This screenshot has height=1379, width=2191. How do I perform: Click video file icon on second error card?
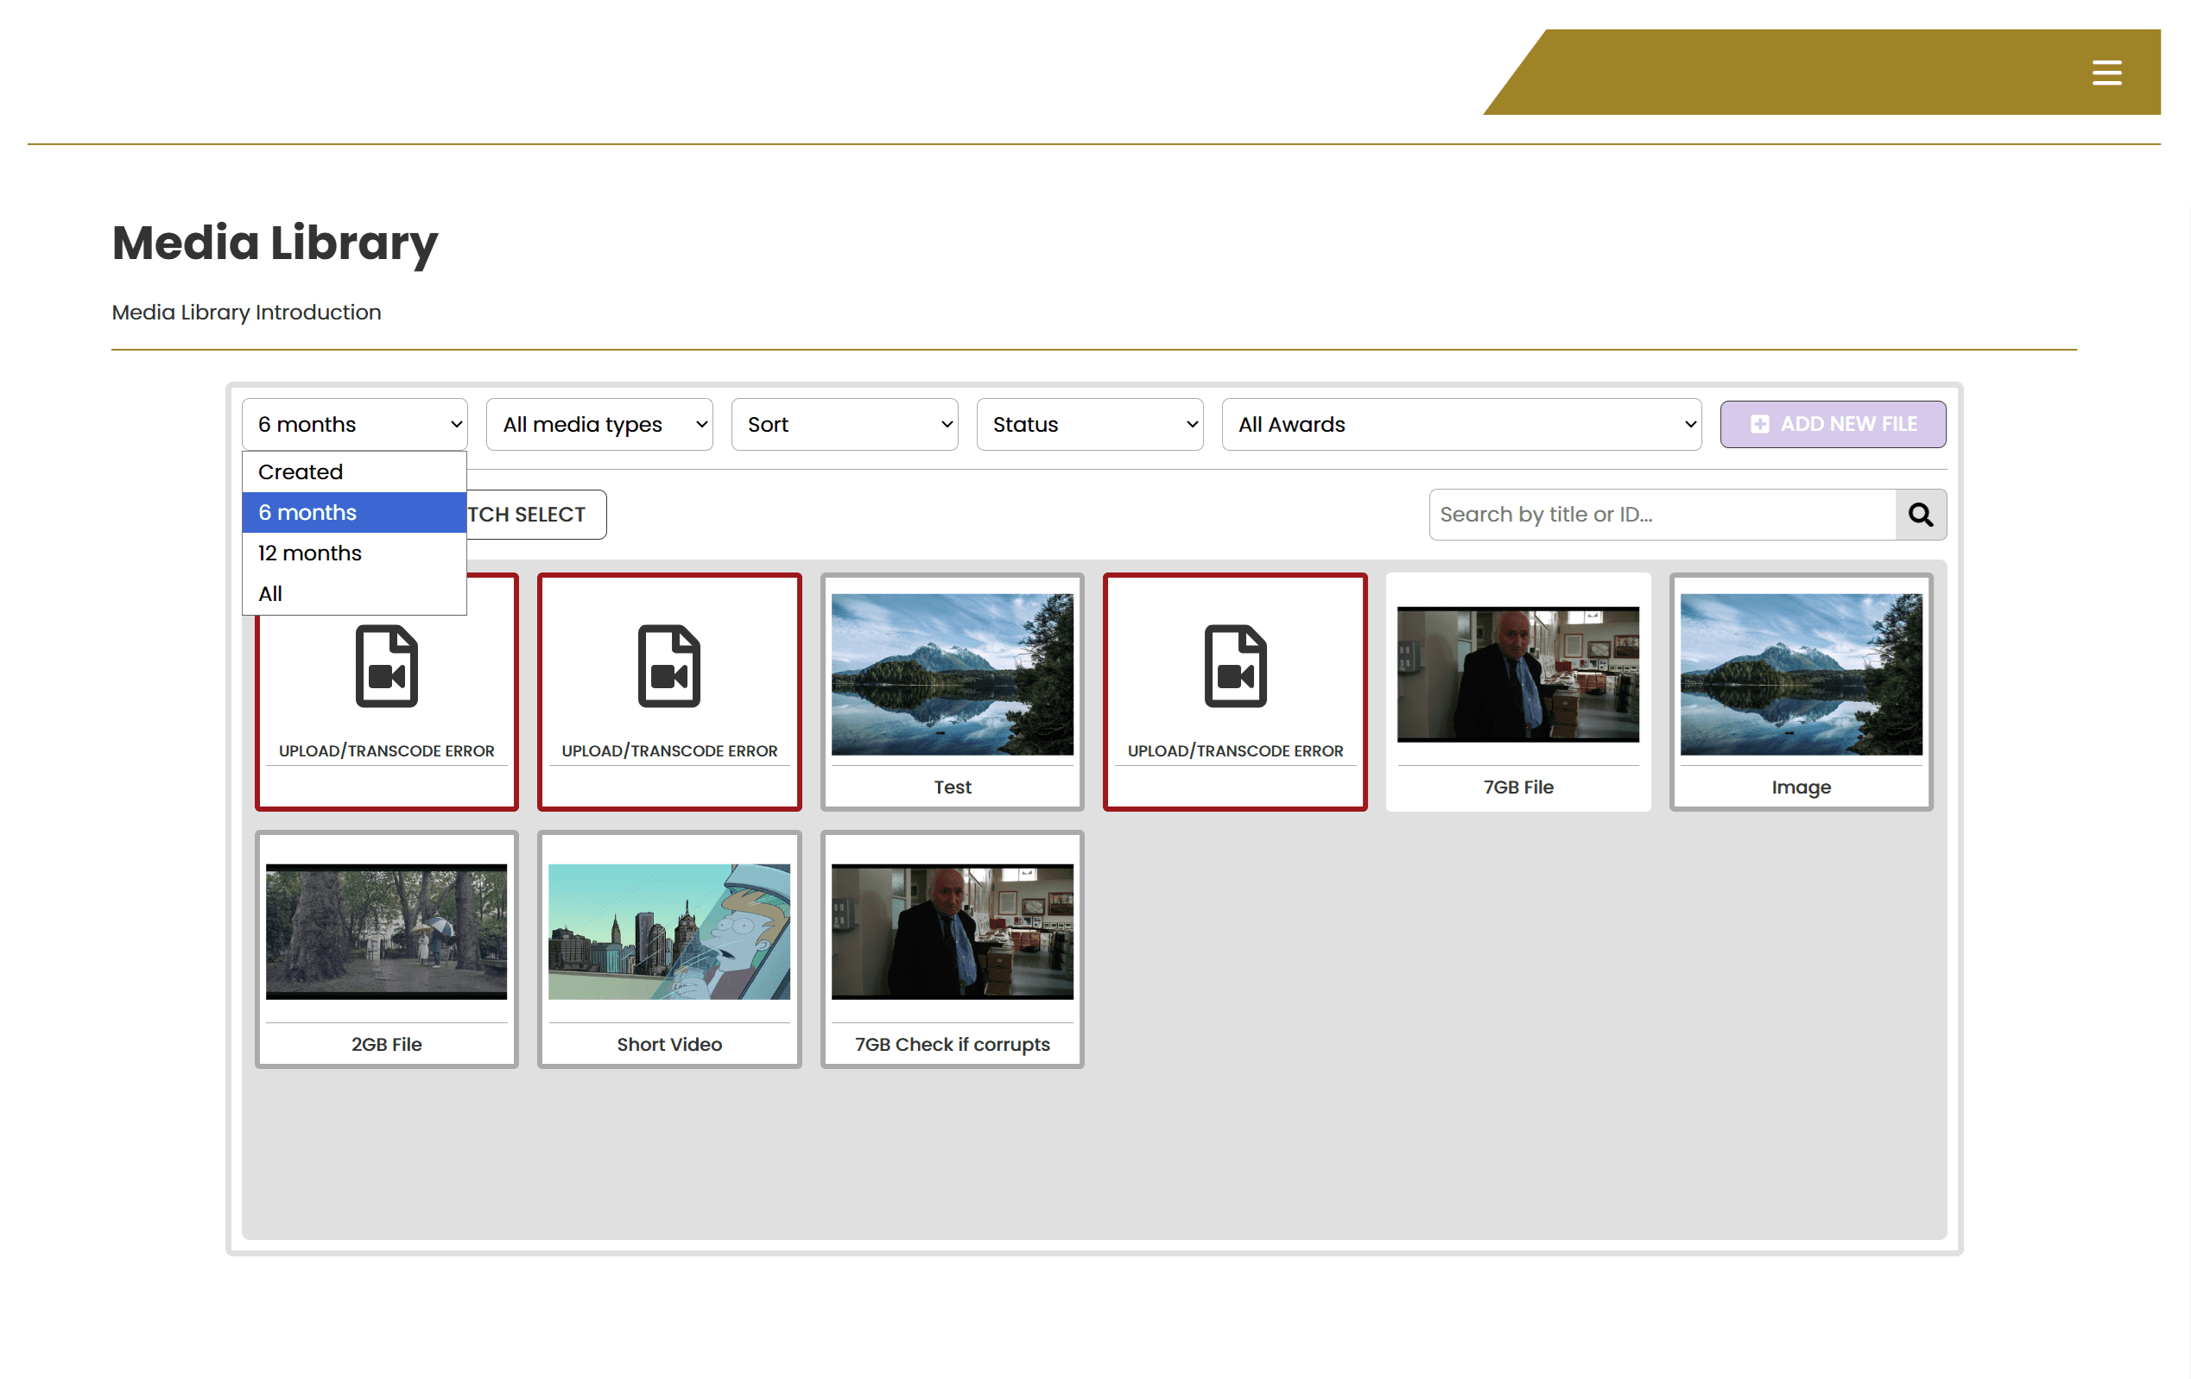click(x=668, y=666)
